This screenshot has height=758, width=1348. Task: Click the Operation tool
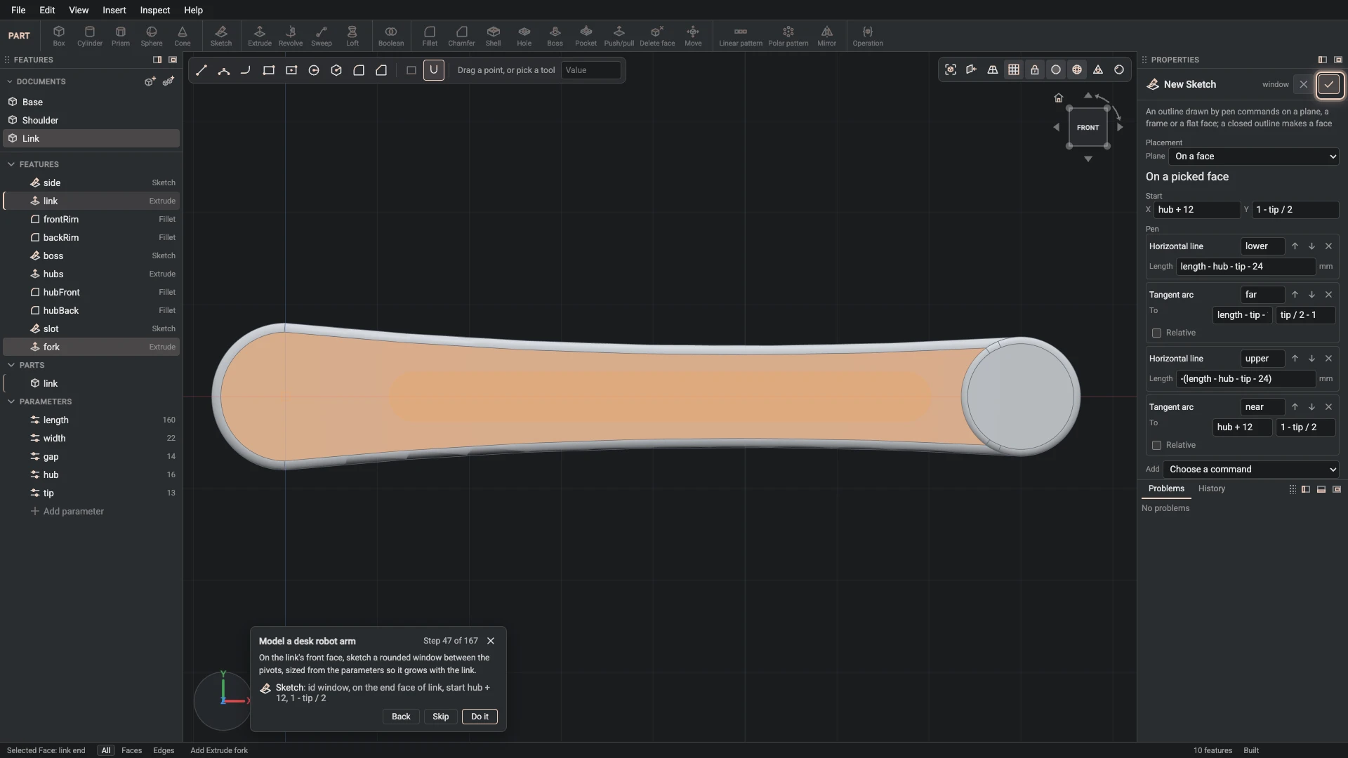[868, 36]
